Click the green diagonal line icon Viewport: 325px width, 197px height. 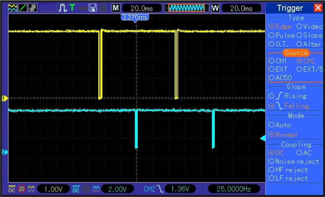click(x=23, y=8)
